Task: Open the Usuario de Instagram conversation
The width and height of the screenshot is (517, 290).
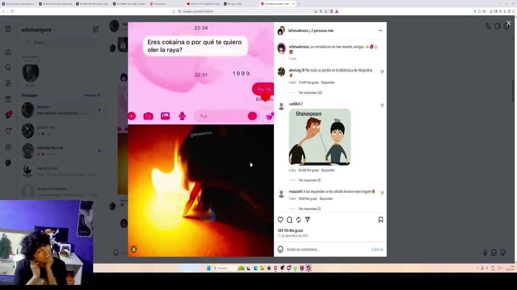Action: [61, 192]
